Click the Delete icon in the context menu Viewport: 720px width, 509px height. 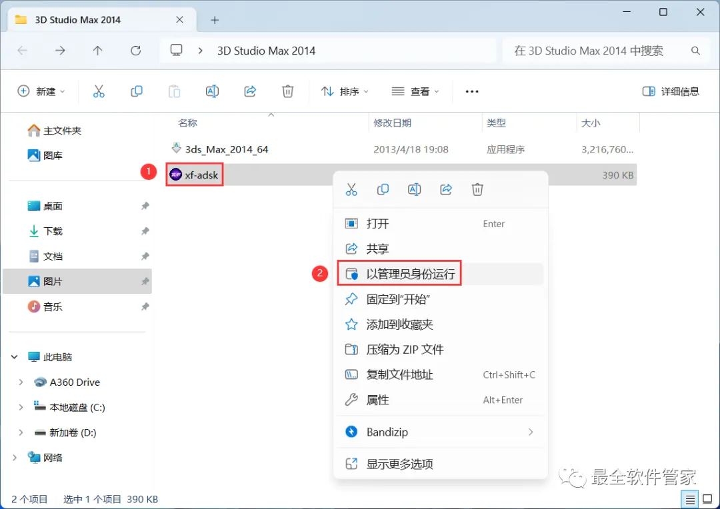pyautogui.click(x=477, y=189)
